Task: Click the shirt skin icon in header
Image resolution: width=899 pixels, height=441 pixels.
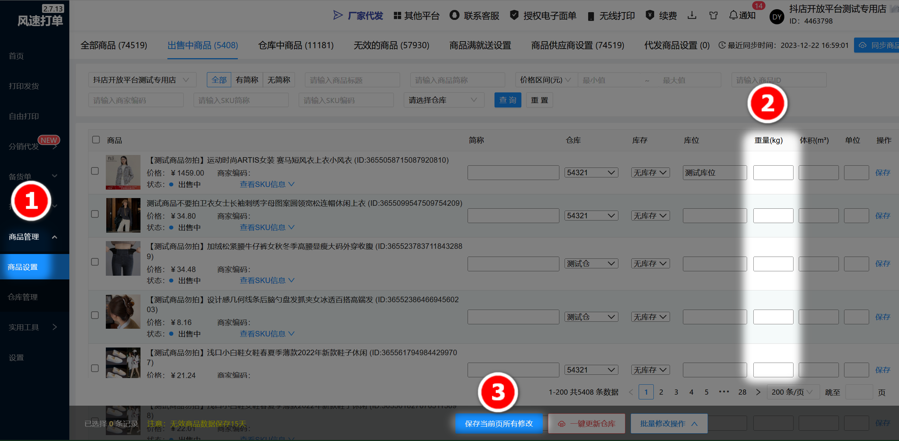Action: 714,15
